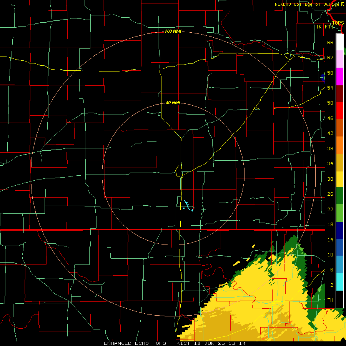
Task: Click the legend value 38
Action: click(330, 149)
